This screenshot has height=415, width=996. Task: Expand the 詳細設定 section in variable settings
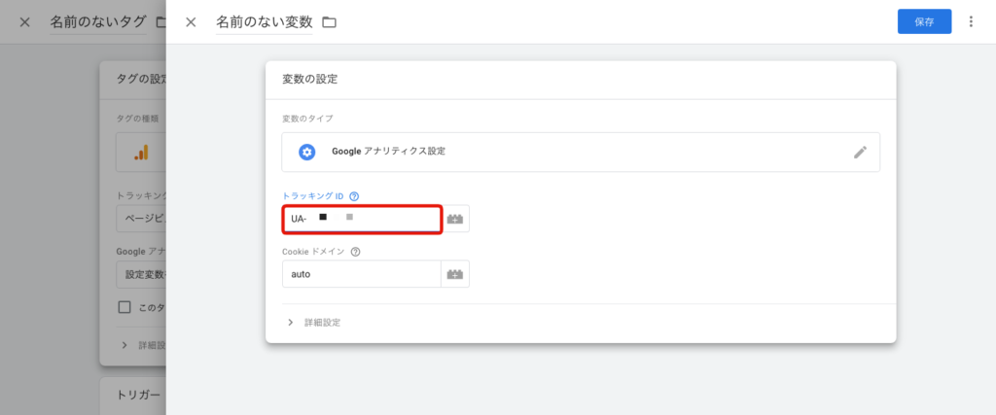click(314, 323)
